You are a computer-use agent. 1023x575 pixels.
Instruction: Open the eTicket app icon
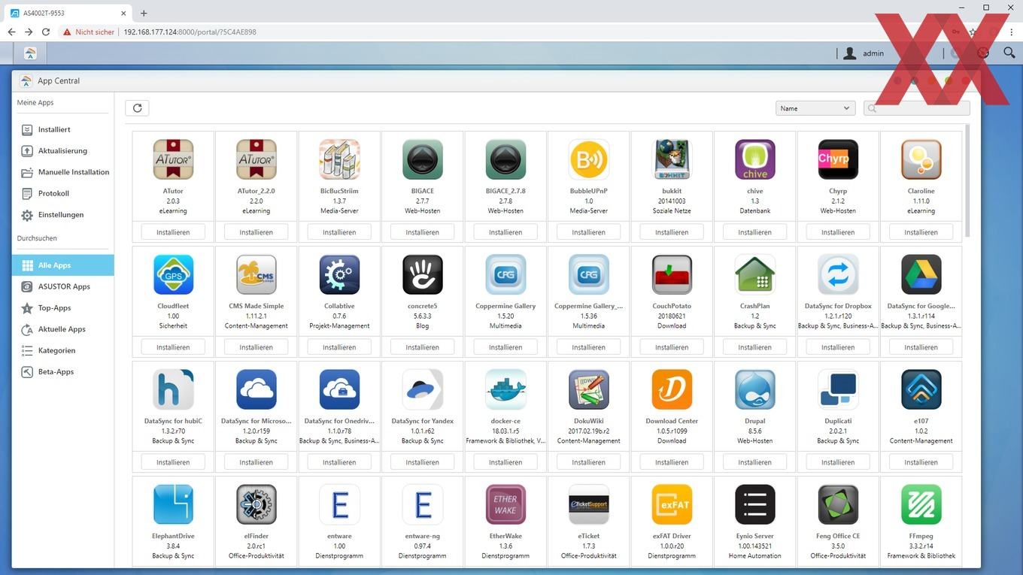point(588,504)
